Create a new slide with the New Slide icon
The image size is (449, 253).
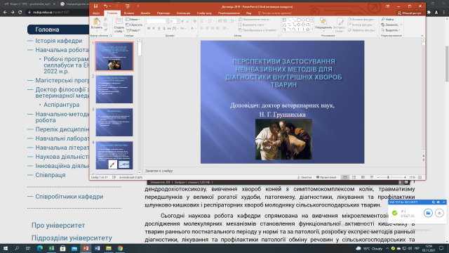click(x=119, y=21)
